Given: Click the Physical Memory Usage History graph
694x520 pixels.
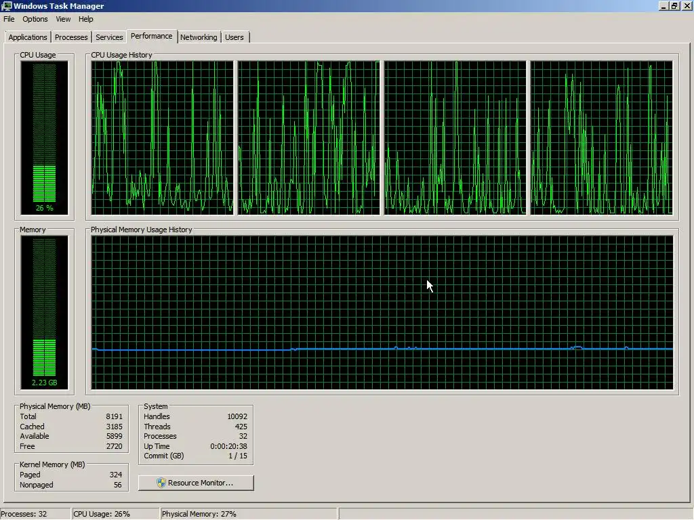Looking at the screenshot, I should [x=382, y=312].
